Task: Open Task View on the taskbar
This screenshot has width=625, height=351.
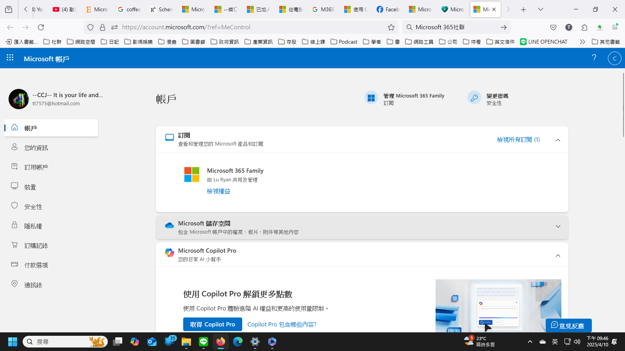Action: [x=118, y=342]
